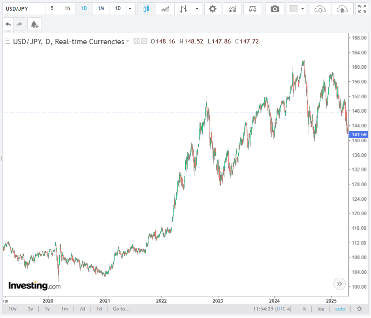The width and height of the screenshot is (371, 318).
Task: Click the C 147.72 close value
Action: point(247,41)
